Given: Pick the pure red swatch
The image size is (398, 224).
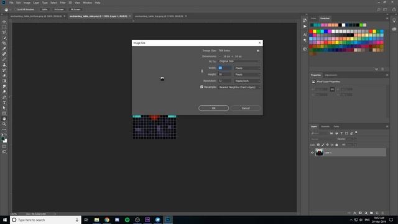Looking at the screenshot, I should pos(311,32).
